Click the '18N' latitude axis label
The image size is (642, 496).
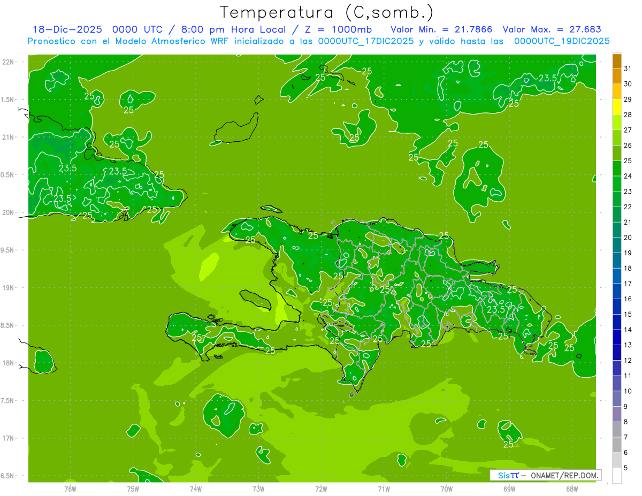click(x=9, y=363)
